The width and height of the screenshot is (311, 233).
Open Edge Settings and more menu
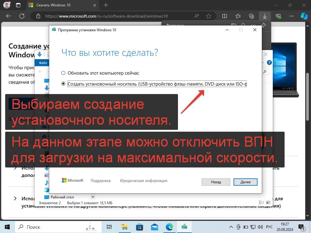(291, 16)
